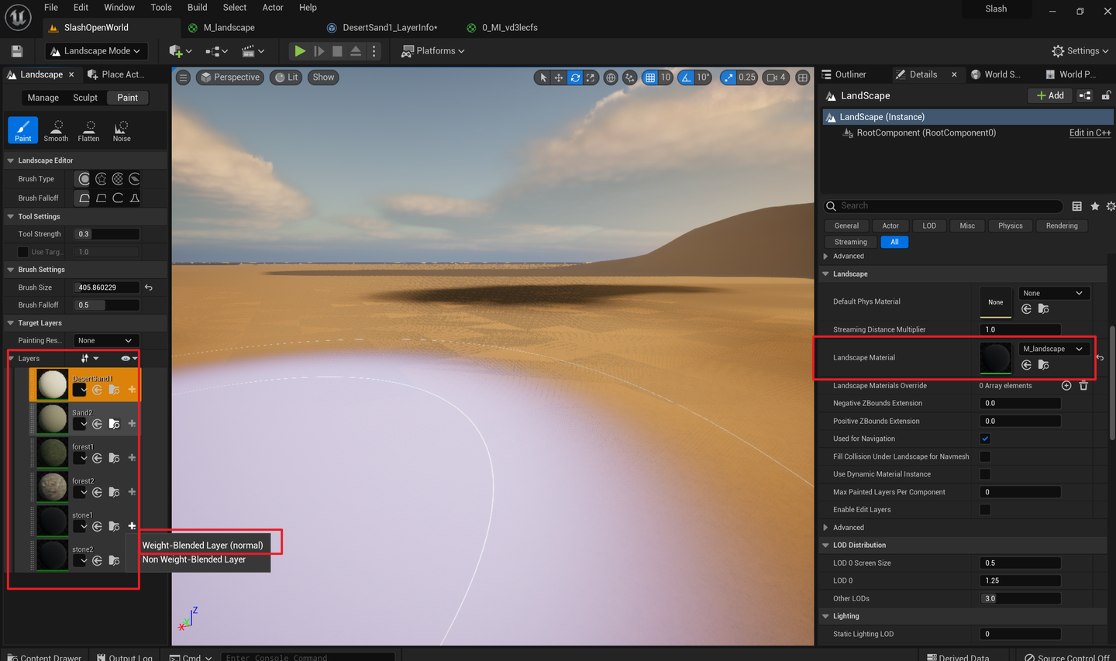Select the Smooth tool
The image size is (1116, 661).
(x=56, y=130)
